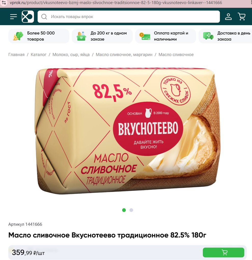
Task: Click the "Более 50 000 товаров" banner
Action: (39, 36)
